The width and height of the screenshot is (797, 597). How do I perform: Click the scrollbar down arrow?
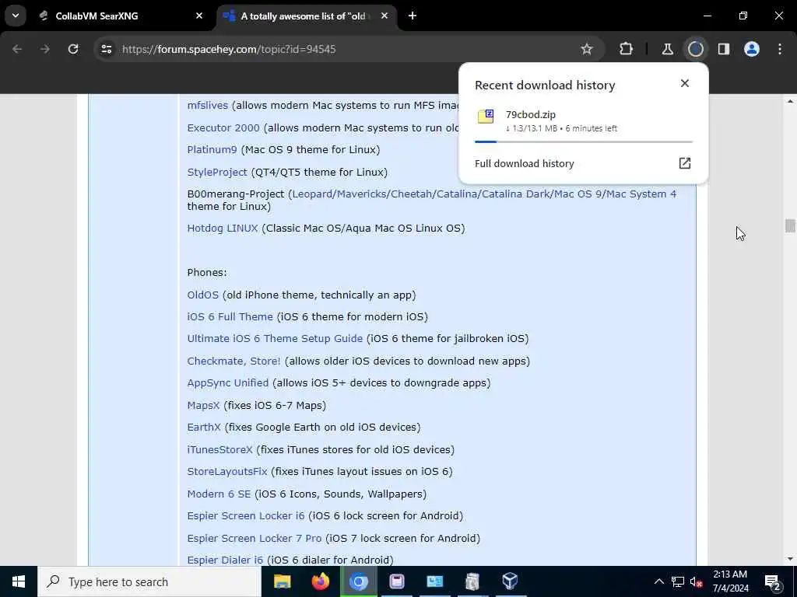coord(790,559)
